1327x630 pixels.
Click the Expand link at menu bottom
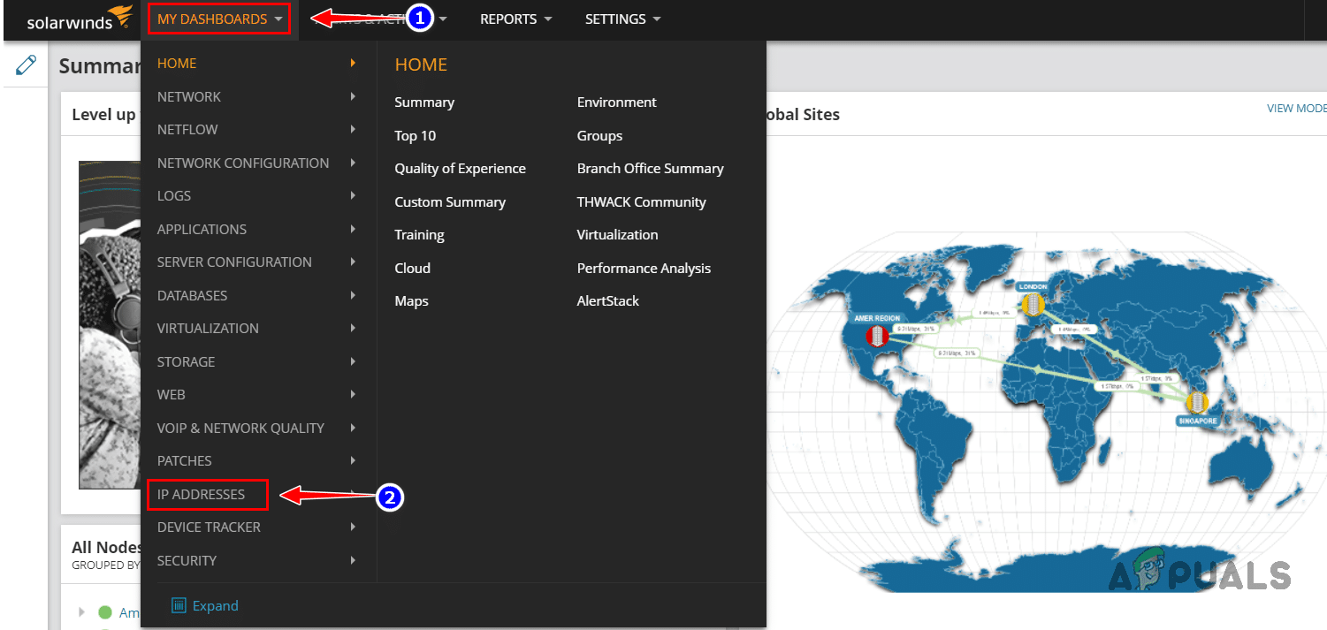point(216,605)
